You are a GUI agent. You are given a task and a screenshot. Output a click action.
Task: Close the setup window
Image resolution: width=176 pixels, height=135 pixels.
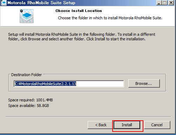coord(171,3)
